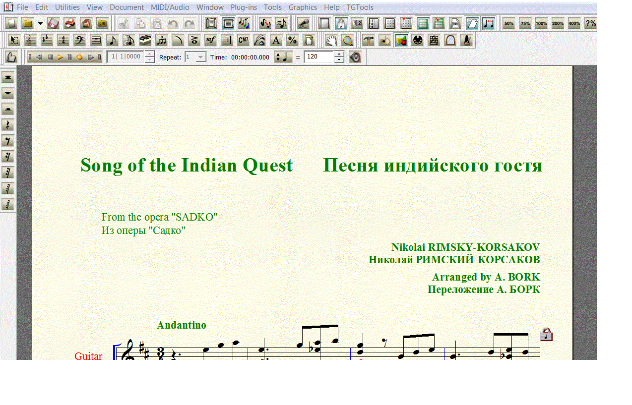This screenshot has width=632, height=405.
Task: Select the Zoom magnifier tool
Action: 348,40
